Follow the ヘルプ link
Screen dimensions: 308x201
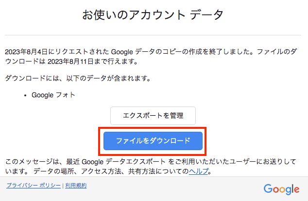(x=198, y=171)
